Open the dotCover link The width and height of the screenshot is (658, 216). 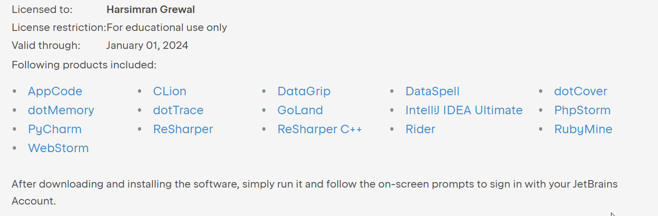tap(581, 91)
